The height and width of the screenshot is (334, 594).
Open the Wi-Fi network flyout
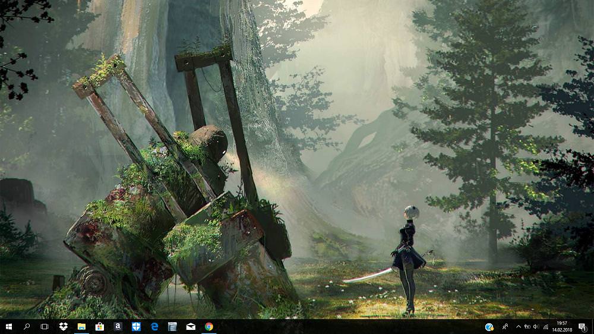[545, 326]
